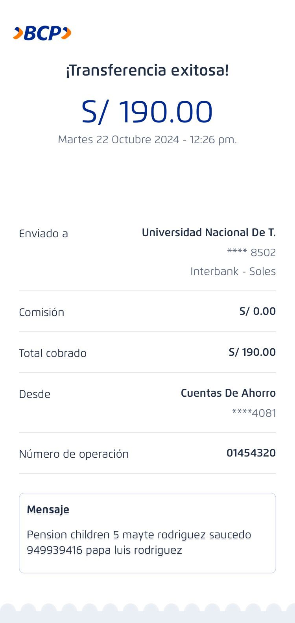Tap the Número de operación label
Image resolution: width=295 pixels, height=623 pixels.
[x=74, y=454]
